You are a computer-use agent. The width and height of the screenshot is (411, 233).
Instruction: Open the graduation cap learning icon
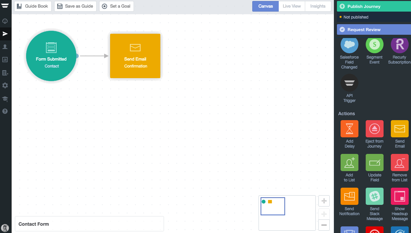[x=5, y=99]
